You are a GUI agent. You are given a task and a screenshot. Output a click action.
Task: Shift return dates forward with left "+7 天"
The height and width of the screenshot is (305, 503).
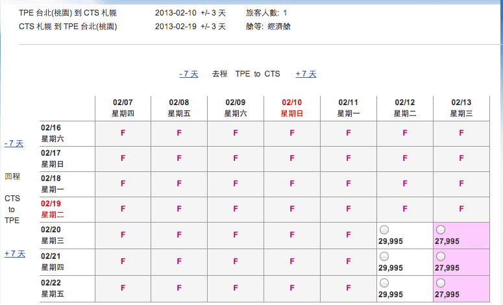(x=14, y=254)
